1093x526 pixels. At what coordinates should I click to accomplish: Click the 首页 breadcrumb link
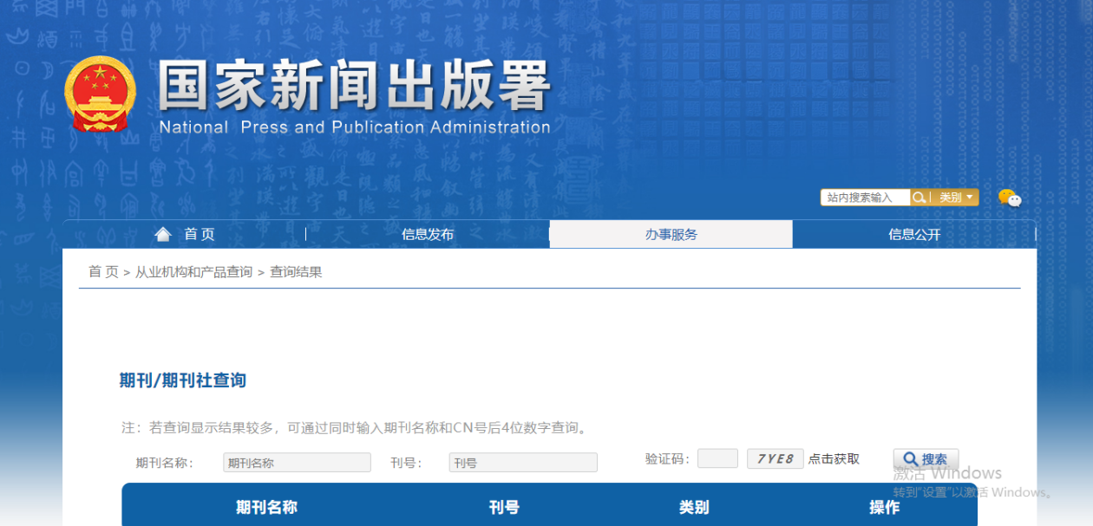103,272
